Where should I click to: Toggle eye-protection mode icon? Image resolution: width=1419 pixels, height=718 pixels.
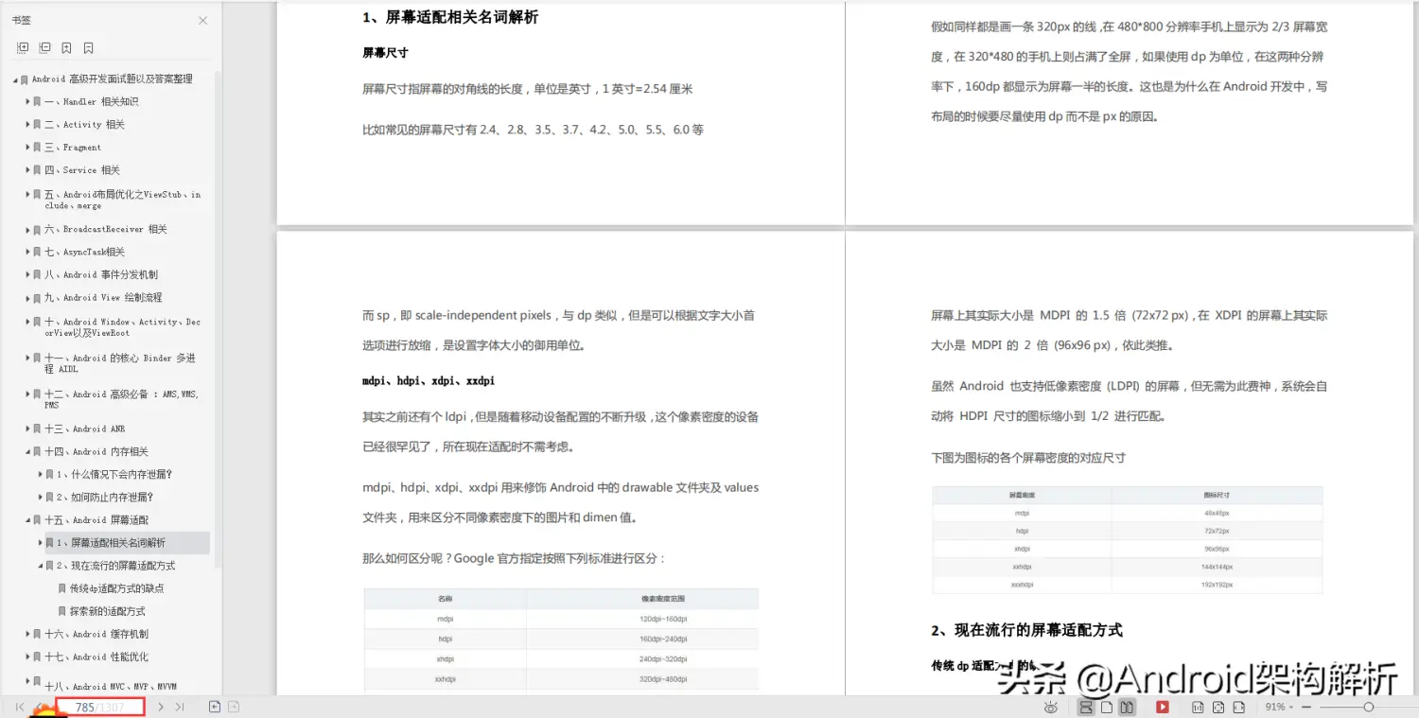pos(1050,707)
